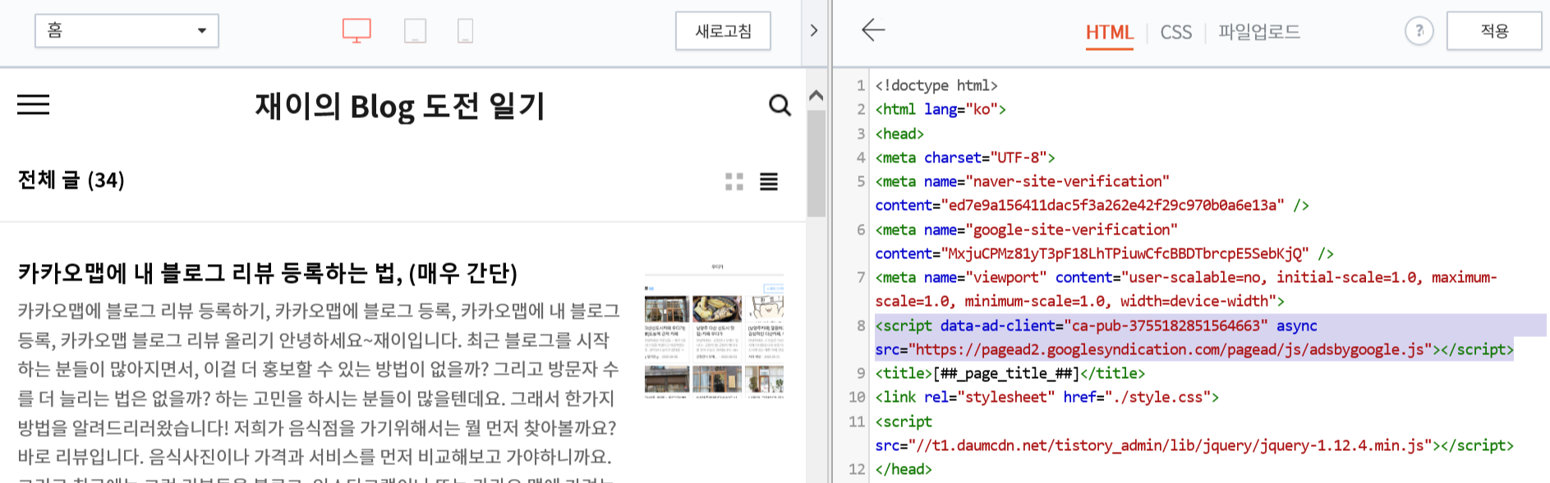
Task: Open the hamburger menu in blog preview
Action: pyautogui.click(x=34, y=105)
